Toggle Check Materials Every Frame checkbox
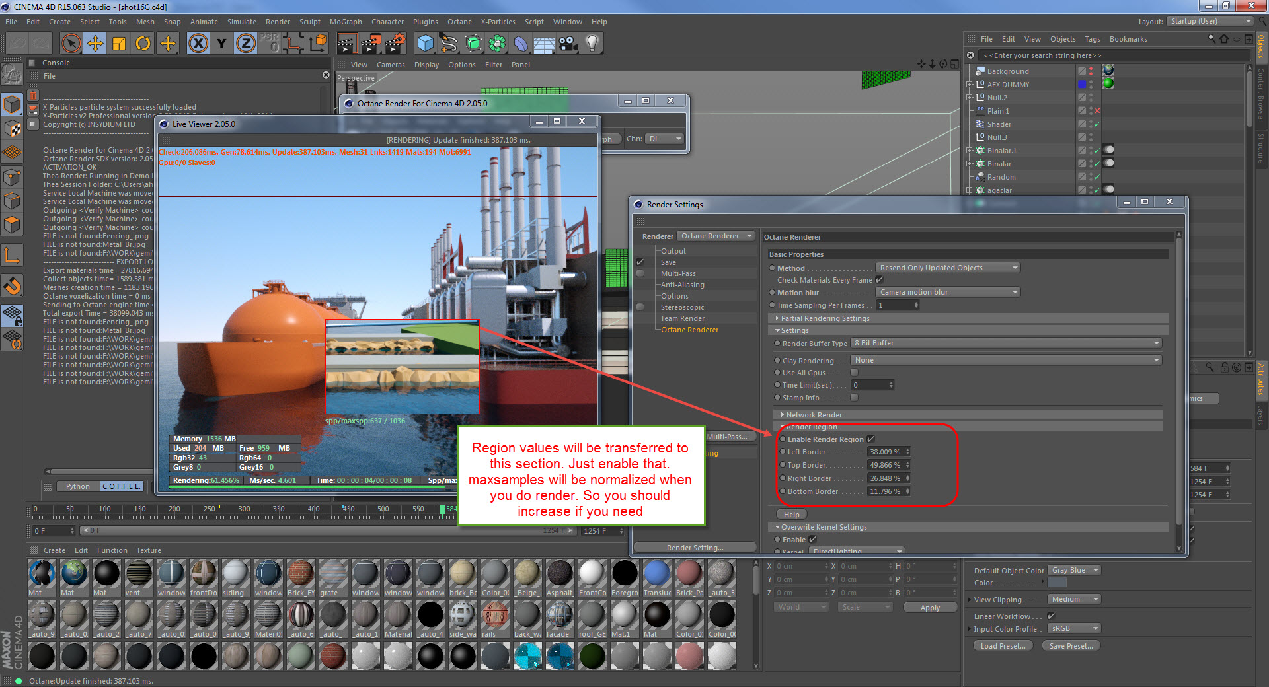 (880, 280)
